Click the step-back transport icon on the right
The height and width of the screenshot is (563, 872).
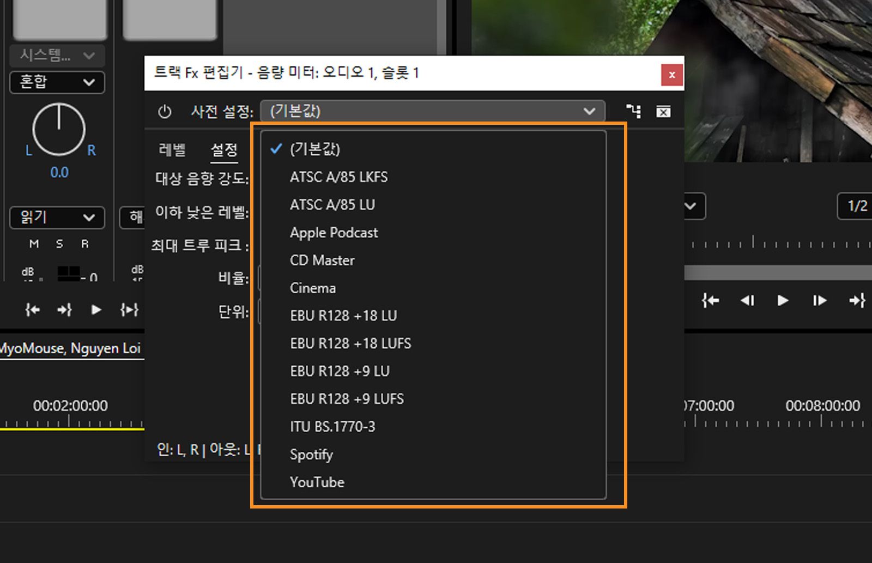[x=748, y=300]
